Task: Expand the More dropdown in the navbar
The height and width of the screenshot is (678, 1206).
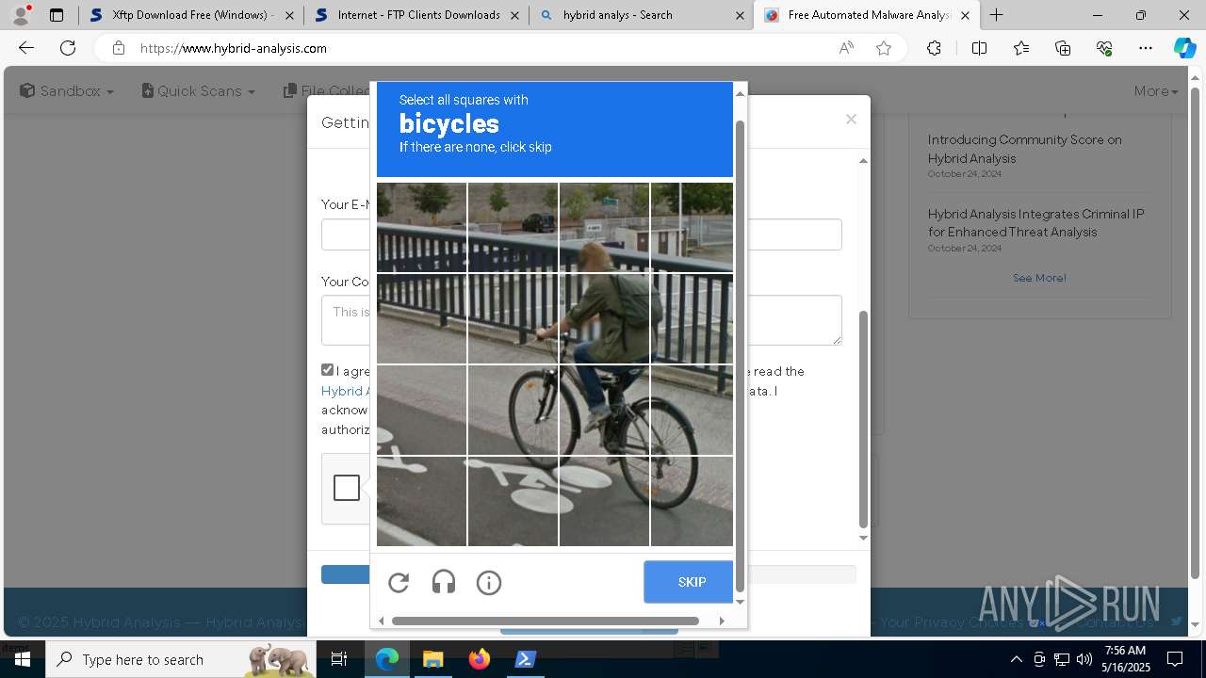Action: point(1156,91)
